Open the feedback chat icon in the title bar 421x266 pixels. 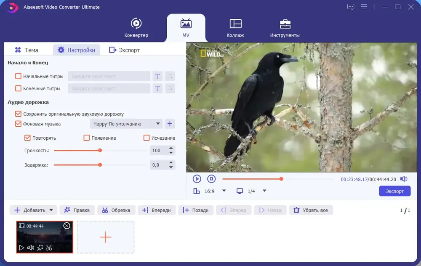coord(351,7)
